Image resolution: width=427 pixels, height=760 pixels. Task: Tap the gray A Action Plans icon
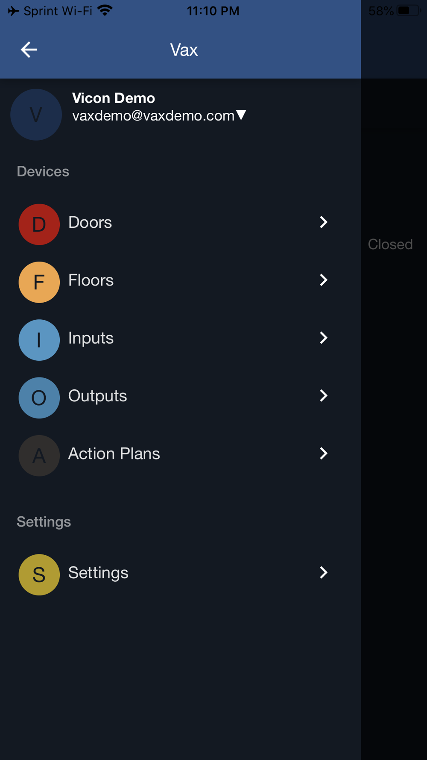click(x=39, y=456)
